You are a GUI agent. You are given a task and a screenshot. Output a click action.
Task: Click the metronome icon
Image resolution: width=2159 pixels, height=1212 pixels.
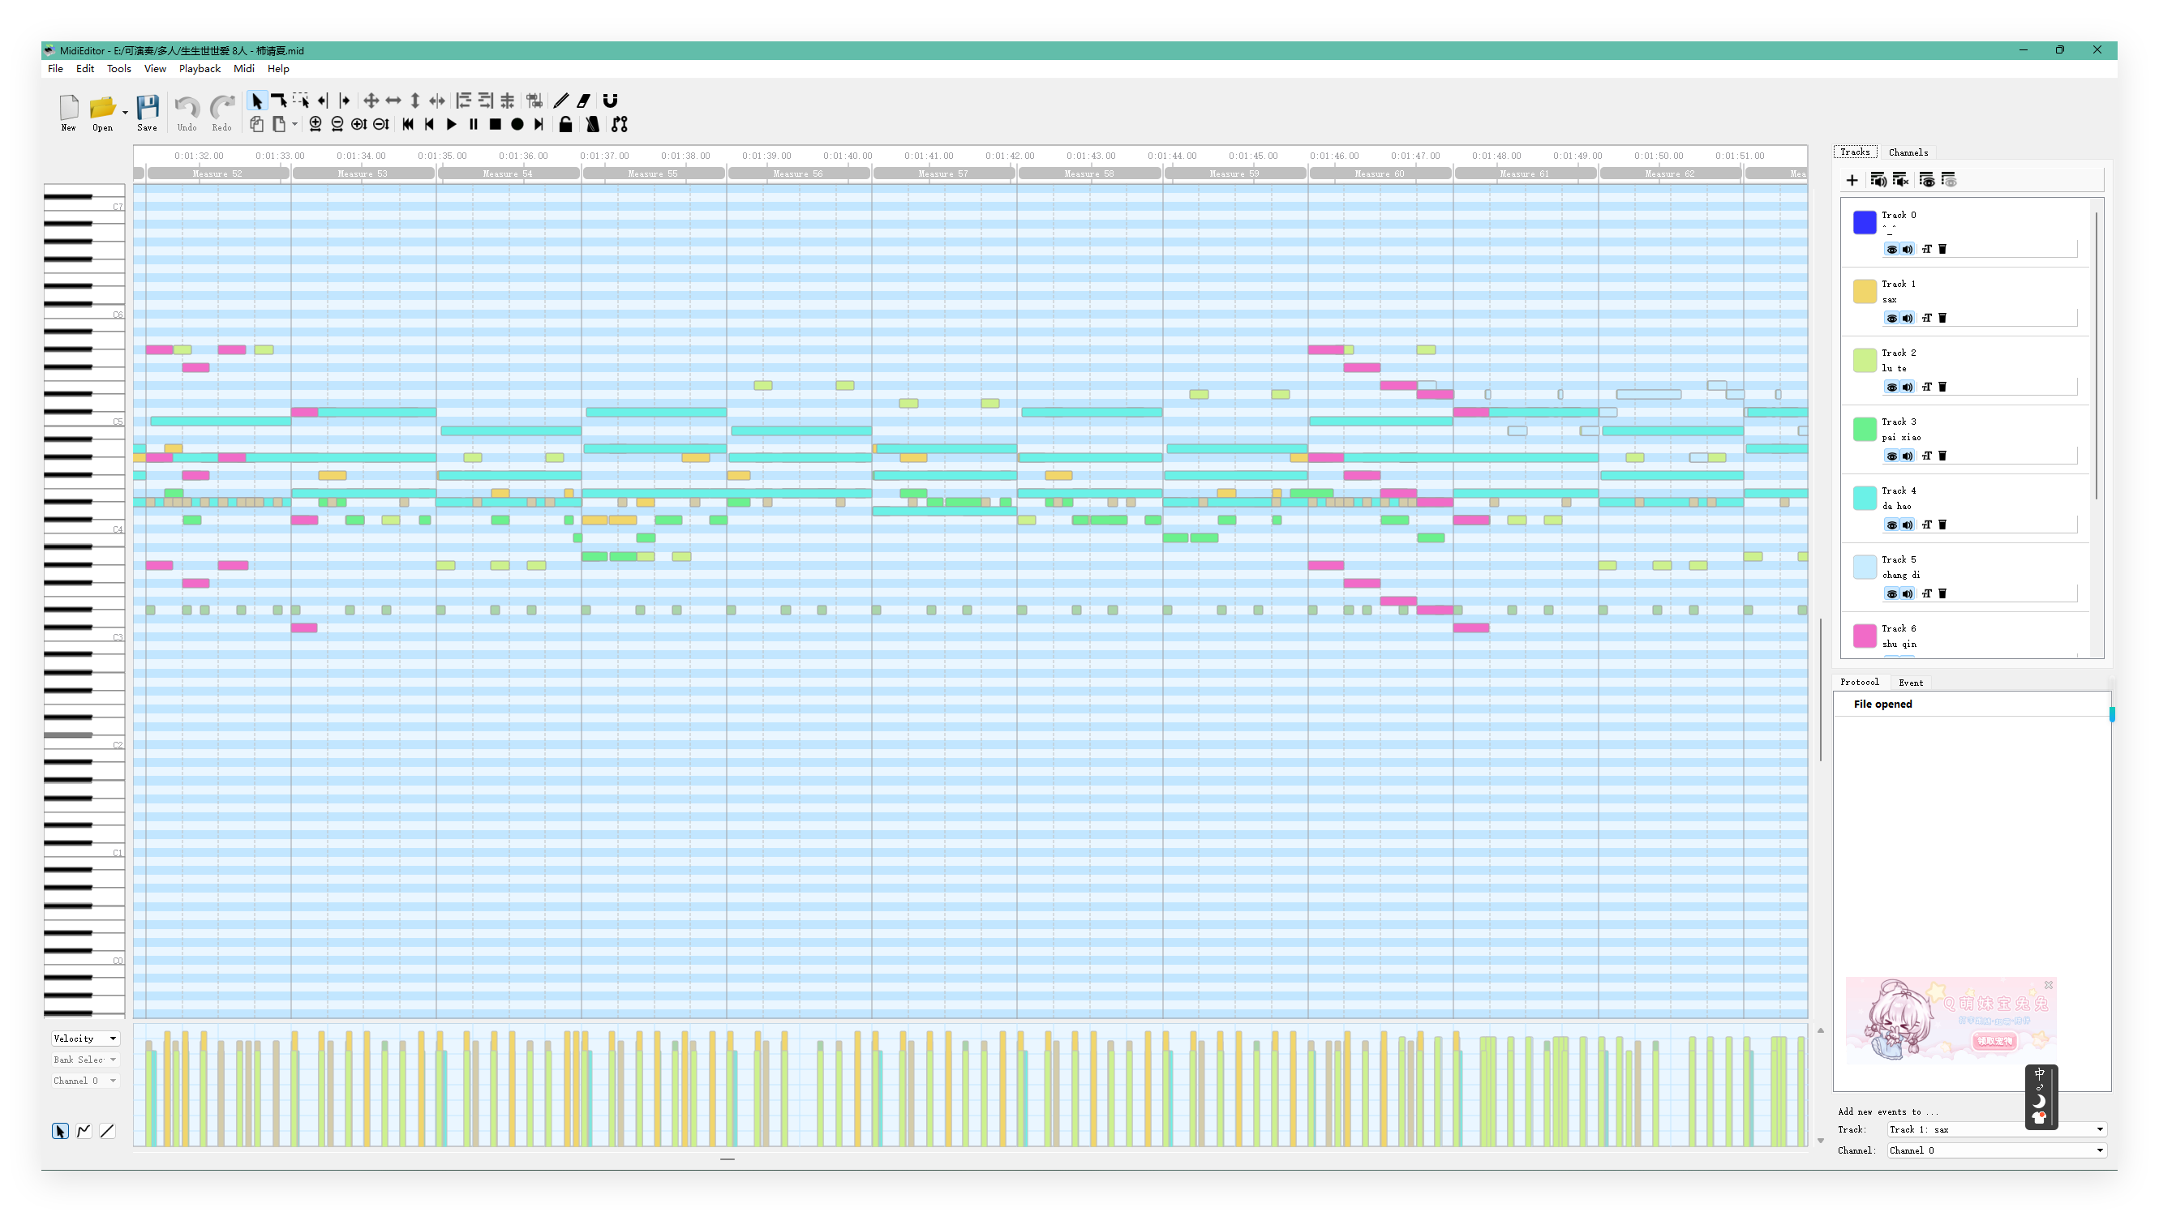pos(593,124)
